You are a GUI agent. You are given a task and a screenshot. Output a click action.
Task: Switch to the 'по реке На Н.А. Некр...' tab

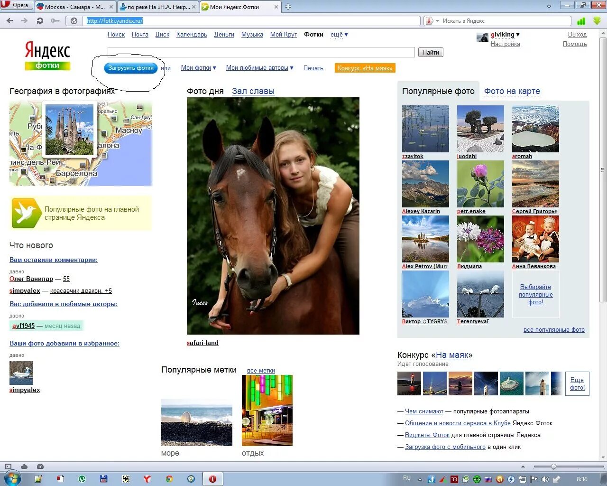pyautogui.click(x=157, y=7)
